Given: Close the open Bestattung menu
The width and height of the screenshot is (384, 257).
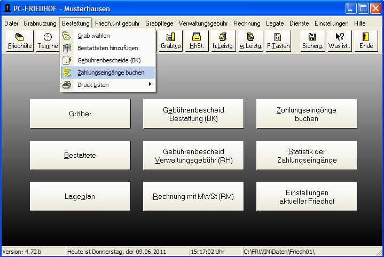Looking at the screenshot, I should [76, 23].
